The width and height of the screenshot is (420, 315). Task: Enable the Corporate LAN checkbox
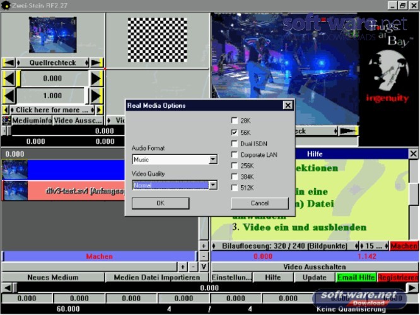[x=235, y=155]
